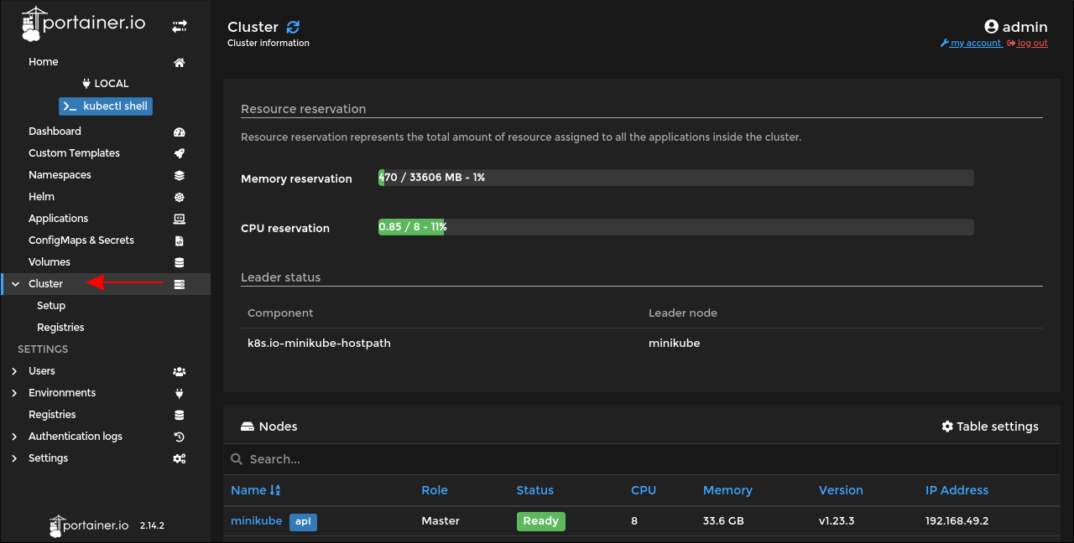Click the Environments plug icon
This screenshot has width=1074, height=543.
pos(179,393)
